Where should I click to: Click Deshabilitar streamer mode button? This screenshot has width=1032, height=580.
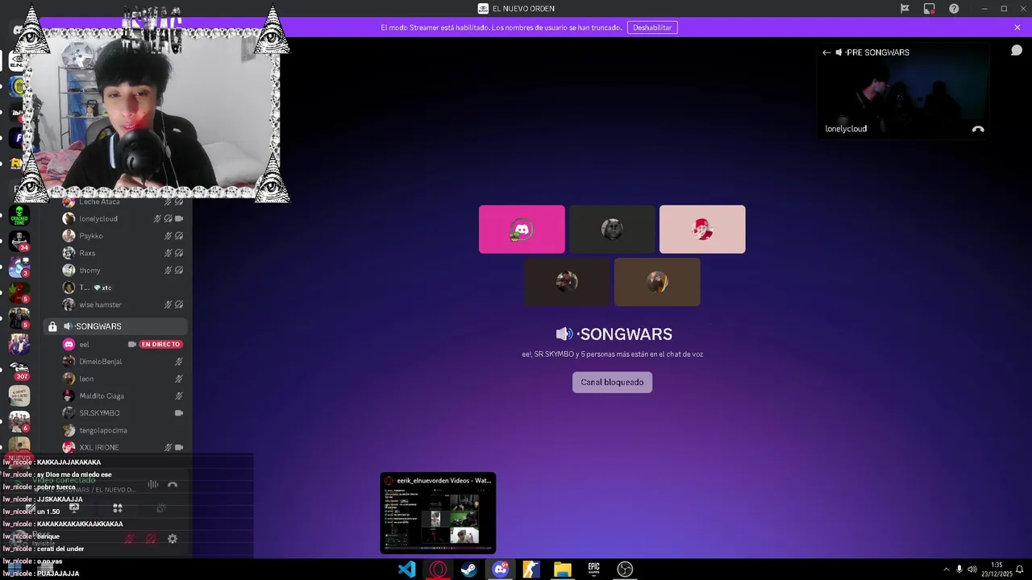pos(652,27)
